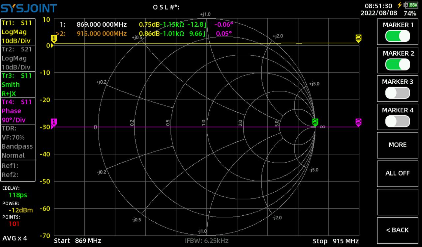Go back with the < BACK button
Image resolution: width=422 pixels, height=247 pixels.
pos(398,230)
